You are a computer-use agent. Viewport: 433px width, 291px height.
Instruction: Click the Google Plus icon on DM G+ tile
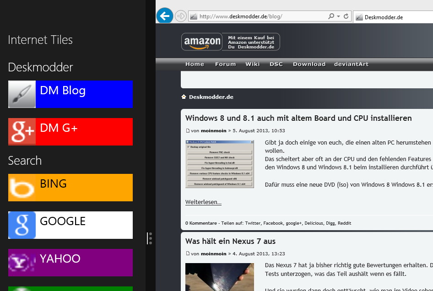click(22, 132)
